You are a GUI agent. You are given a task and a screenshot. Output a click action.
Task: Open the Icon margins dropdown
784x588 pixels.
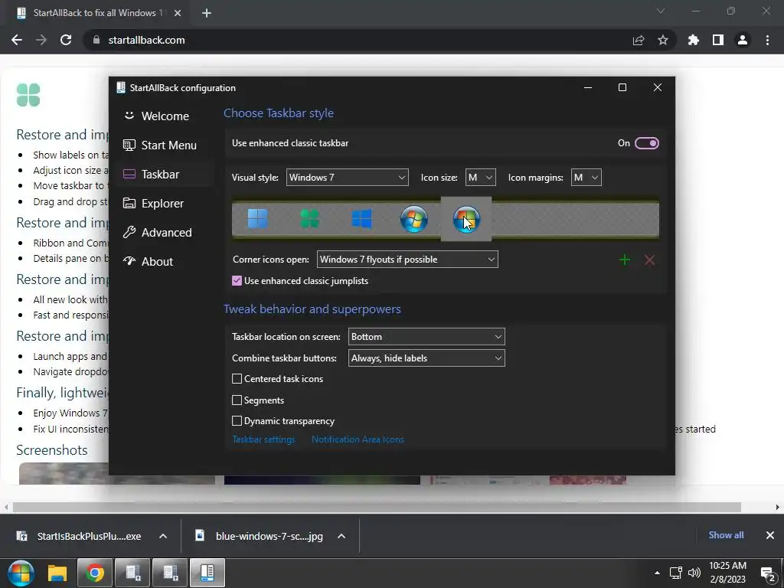pyautogui.click(x=586, y=178)
